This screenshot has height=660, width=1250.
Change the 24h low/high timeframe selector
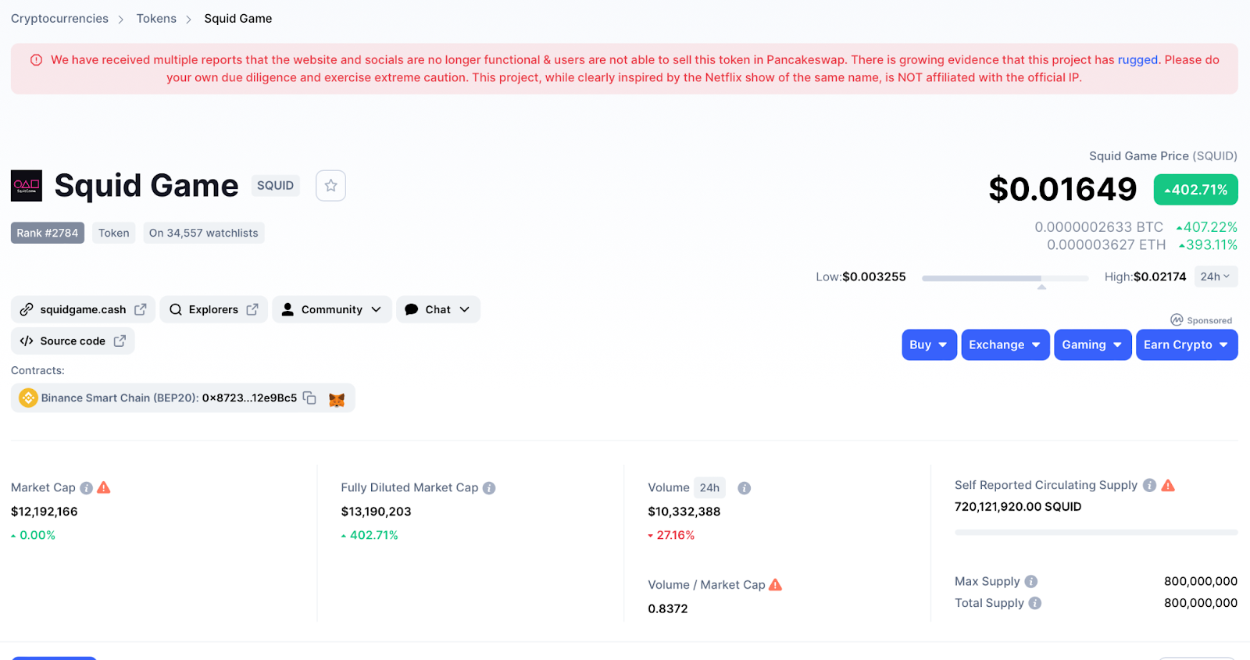click(1216, 276)
